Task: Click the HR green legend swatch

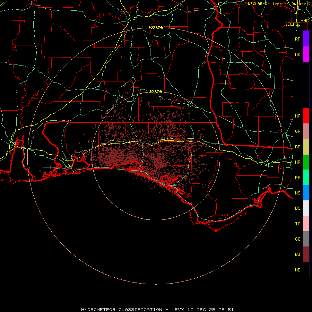Action: pos(306,162)
